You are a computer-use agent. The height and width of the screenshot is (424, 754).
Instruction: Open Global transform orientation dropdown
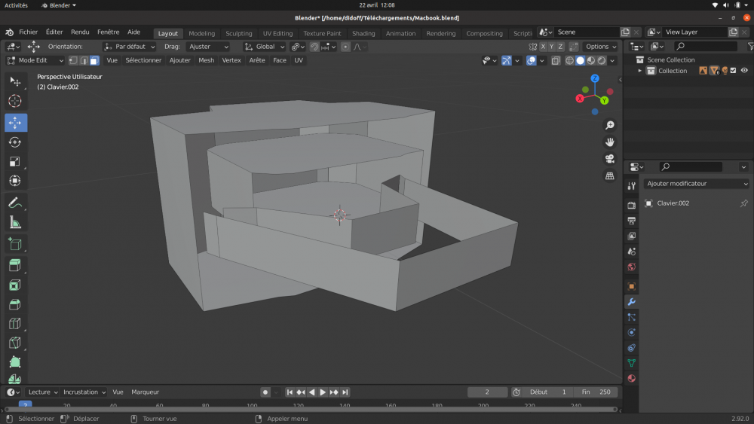265,47
